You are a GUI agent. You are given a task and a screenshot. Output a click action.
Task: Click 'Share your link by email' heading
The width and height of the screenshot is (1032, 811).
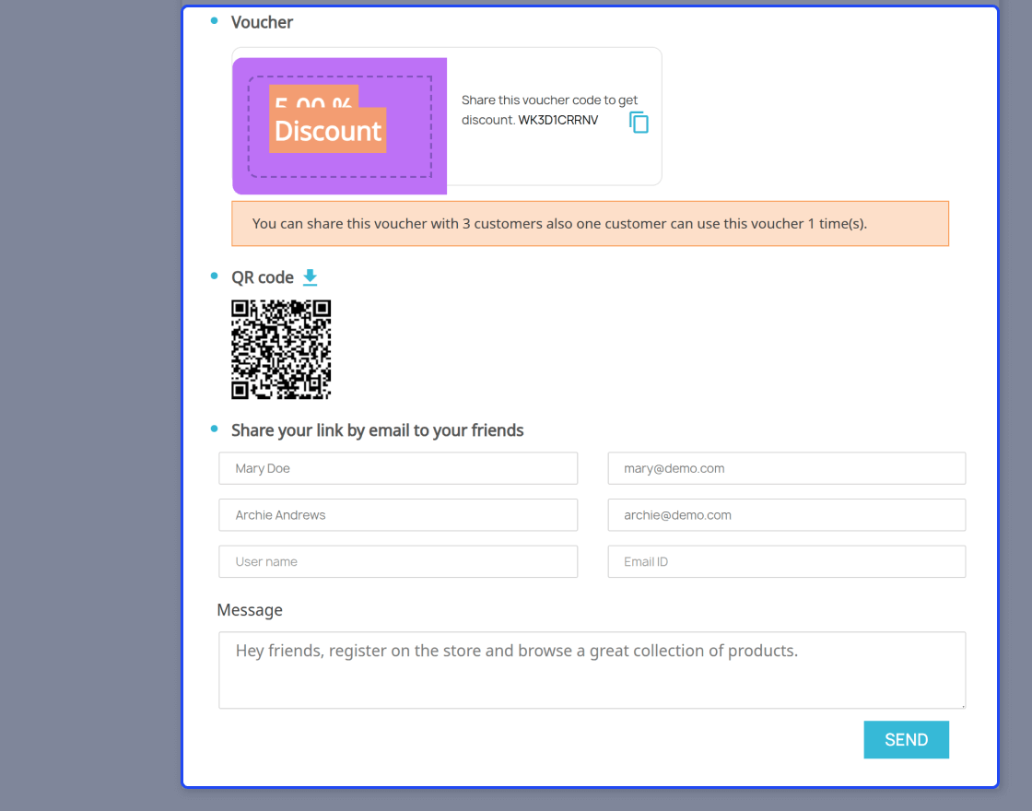[x=377, y=430]
